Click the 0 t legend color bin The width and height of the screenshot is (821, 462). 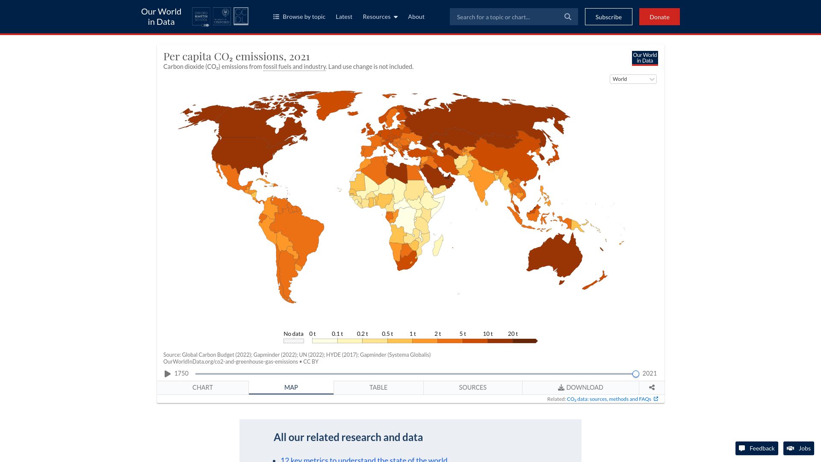coord(325,341)
